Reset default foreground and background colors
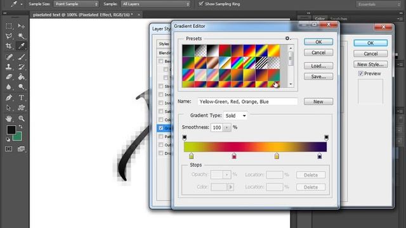406x228 pixels. pos(8,139)
